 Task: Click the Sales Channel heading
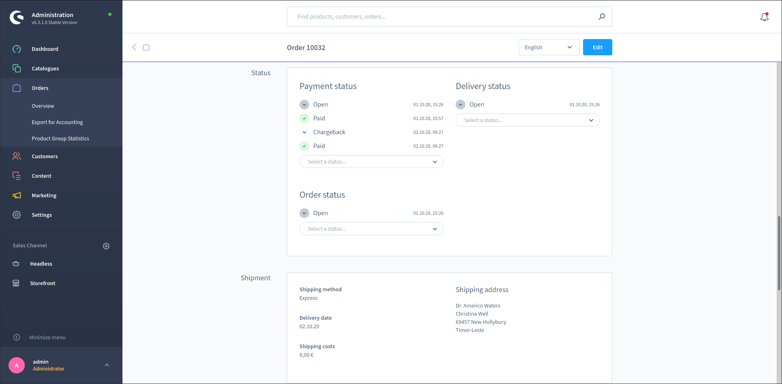click(30, 245)
